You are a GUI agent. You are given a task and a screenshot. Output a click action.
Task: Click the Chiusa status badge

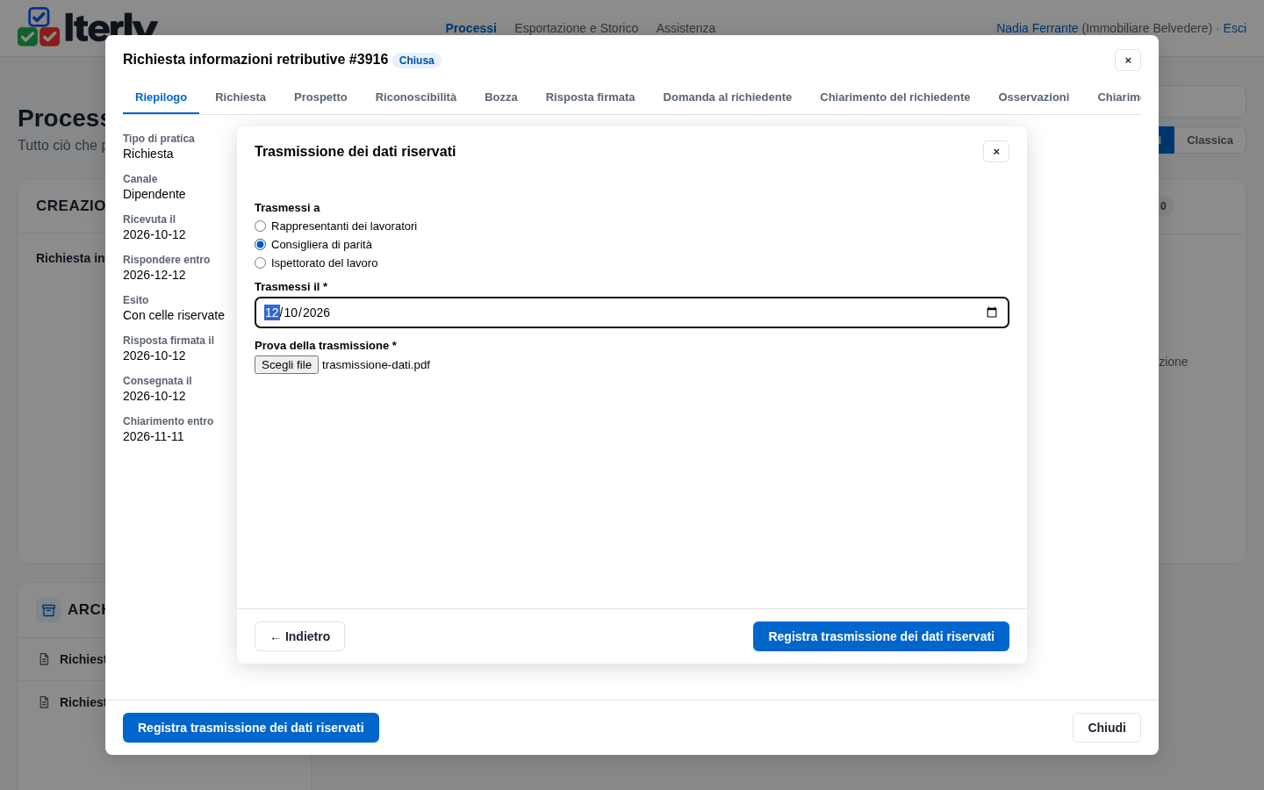click(417, 61)
